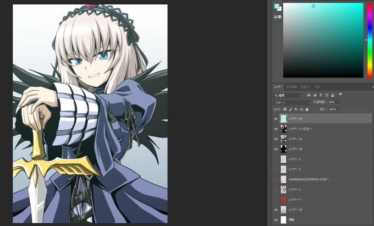The image size is (374, 226).
Task: Lock layer position with the move icon
Action: pyautogui.click(x=296, y=109)
